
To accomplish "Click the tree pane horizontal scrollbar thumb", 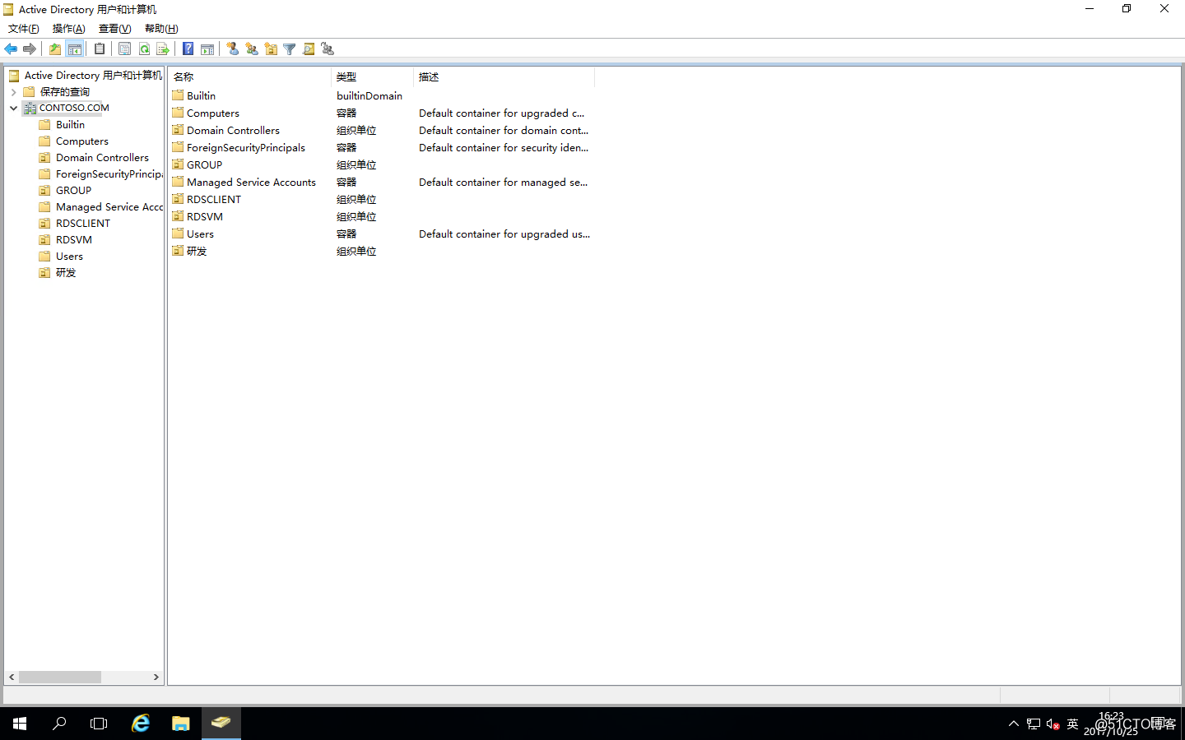I will [x=60, y=678].
